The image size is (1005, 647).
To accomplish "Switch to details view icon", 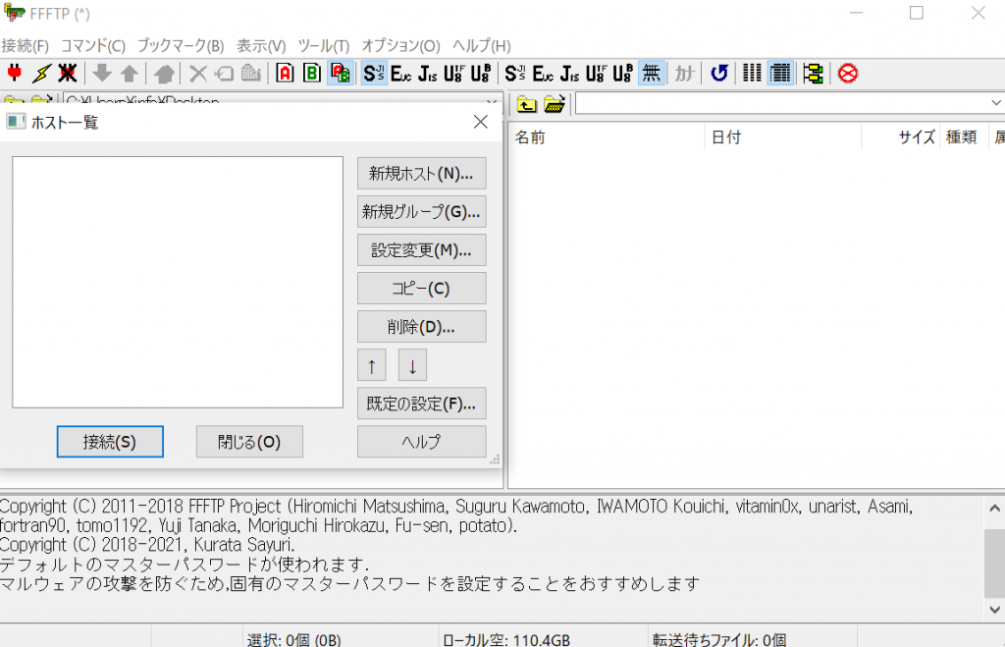I will click(x=780, y=73).
